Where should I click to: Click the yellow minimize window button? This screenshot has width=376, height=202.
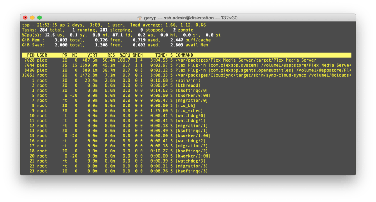[x=32, y=18]
